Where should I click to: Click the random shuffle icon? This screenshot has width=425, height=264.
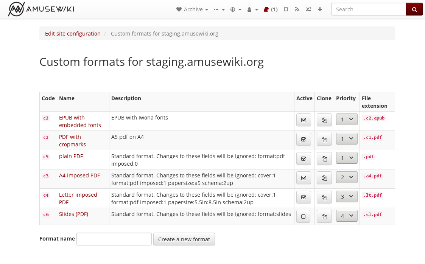[308, 9]
